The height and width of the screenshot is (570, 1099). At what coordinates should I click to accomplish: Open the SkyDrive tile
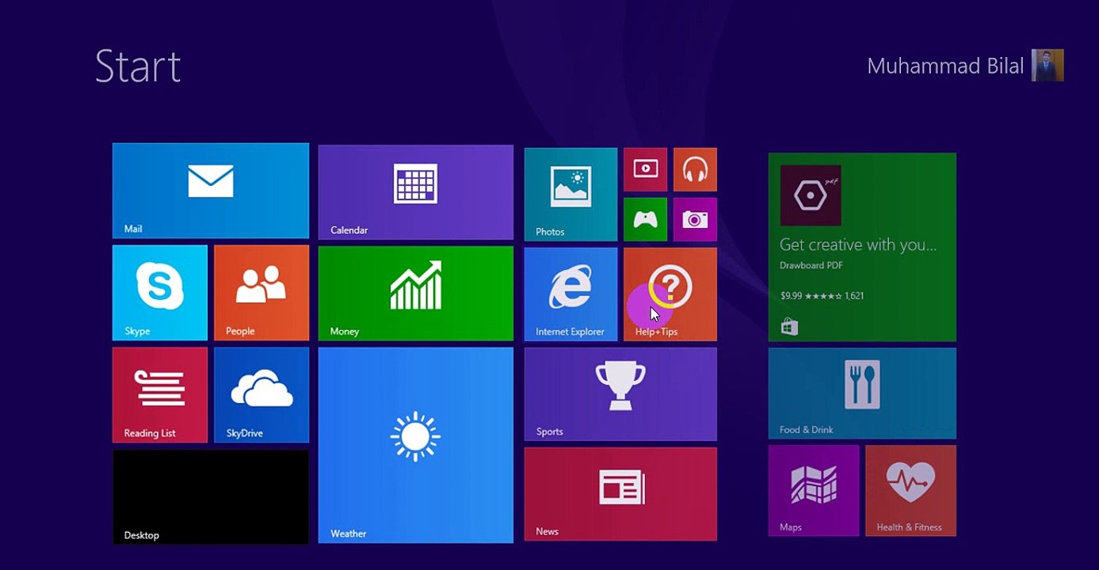coord(261,395)
